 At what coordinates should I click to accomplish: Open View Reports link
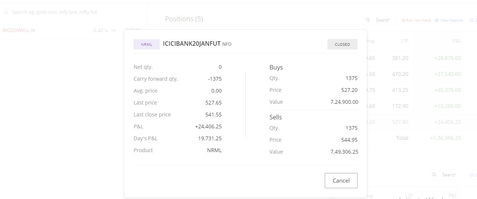pyautogui.click(x=452, y=20)
